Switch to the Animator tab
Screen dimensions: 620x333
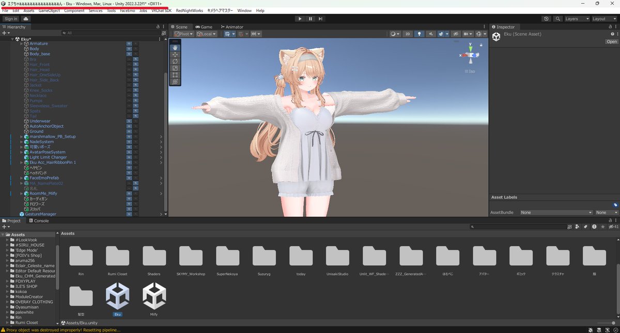(x=231, y=27)
